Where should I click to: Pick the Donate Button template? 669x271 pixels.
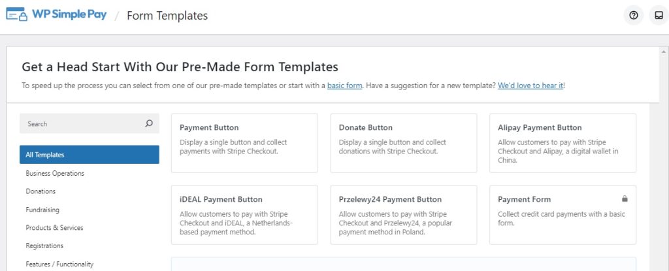coord(403,143)
